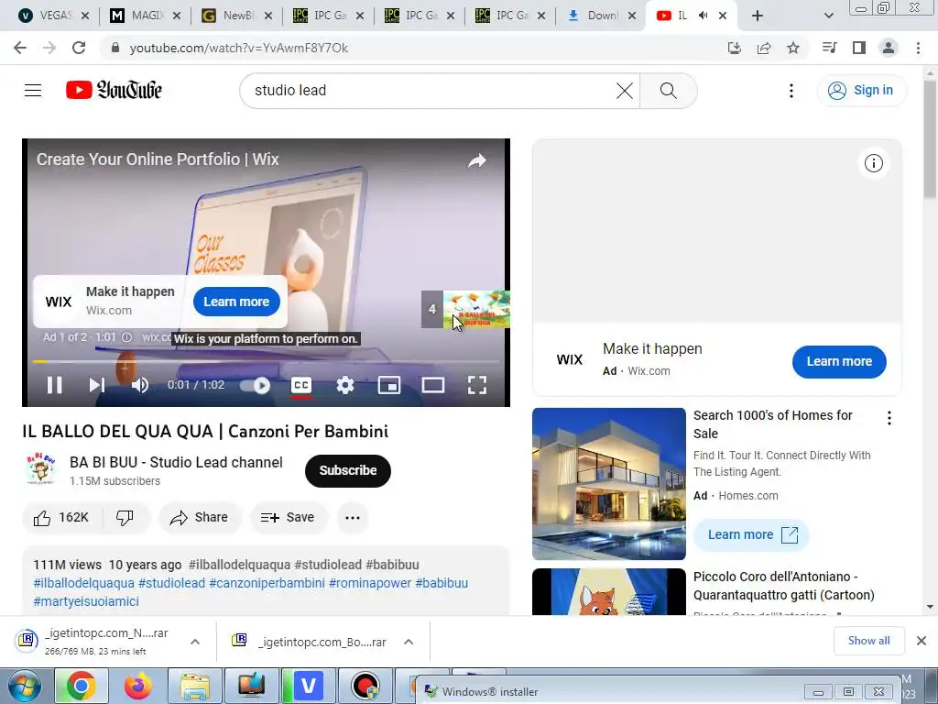Click the Sign in button
The height and width of the screenshot is (704, 938).
861,91
